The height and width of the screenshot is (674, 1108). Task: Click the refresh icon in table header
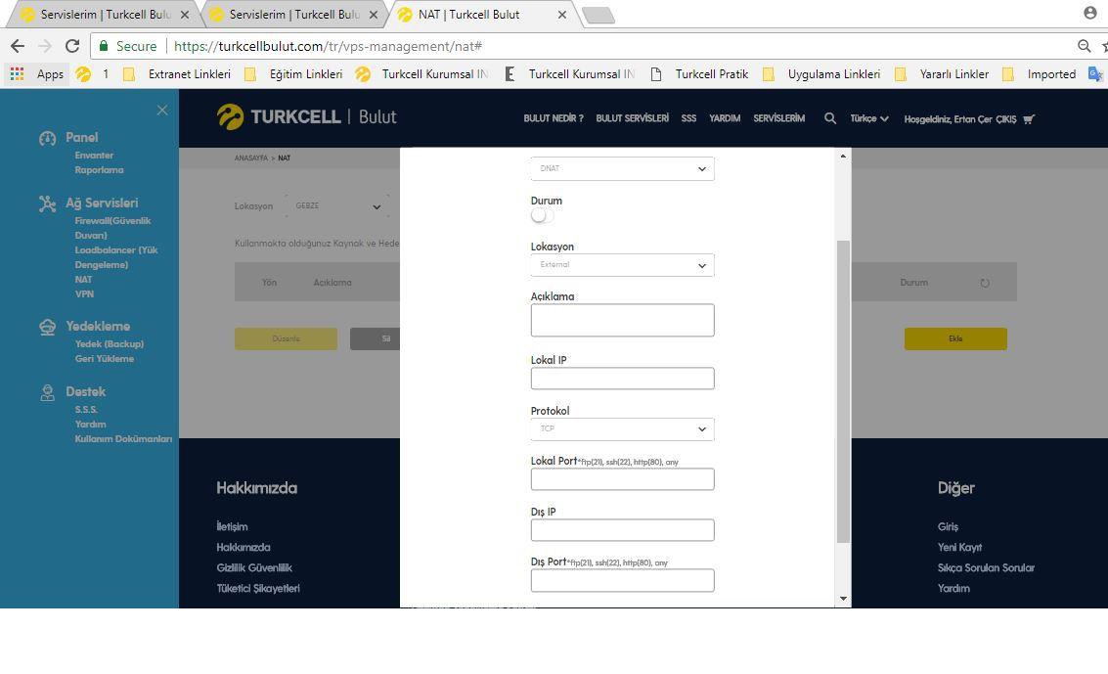pyautogui.click(x=985, y=283)
